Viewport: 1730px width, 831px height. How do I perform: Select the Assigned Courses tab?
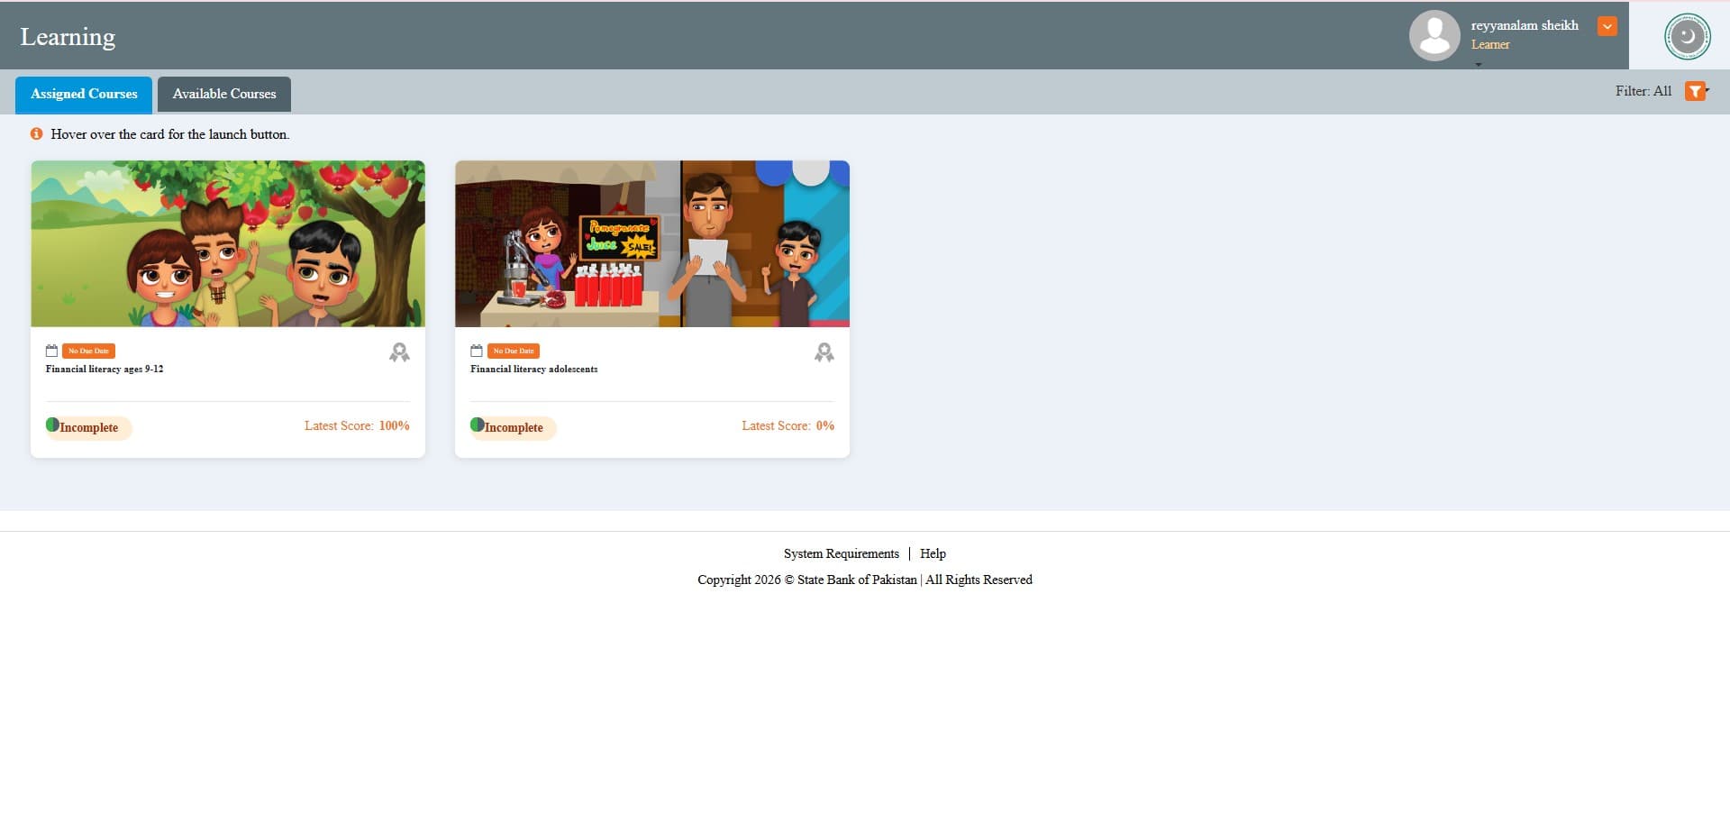click(x=83, y=94)
